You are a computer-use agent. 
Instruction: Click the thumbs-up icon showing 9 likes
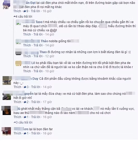click(25, 11)
